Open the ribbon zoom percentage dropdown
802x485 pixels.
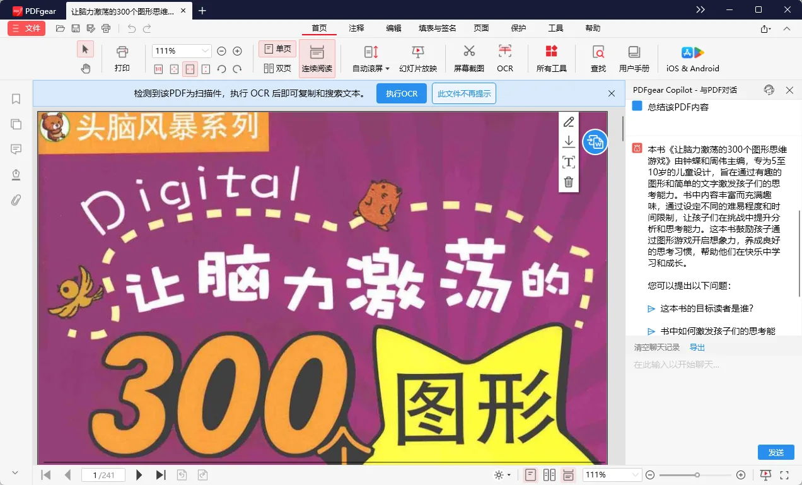[206, 51]
